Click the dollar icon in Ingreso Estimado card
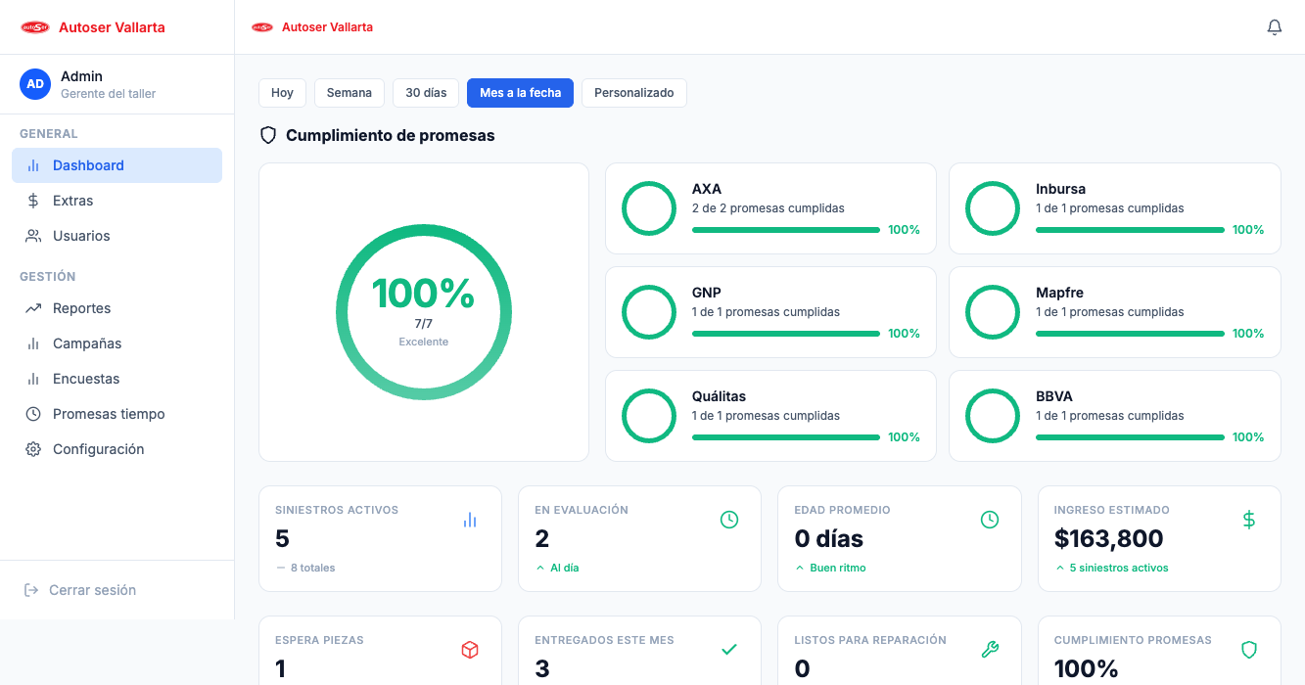 pos(1249,520)
